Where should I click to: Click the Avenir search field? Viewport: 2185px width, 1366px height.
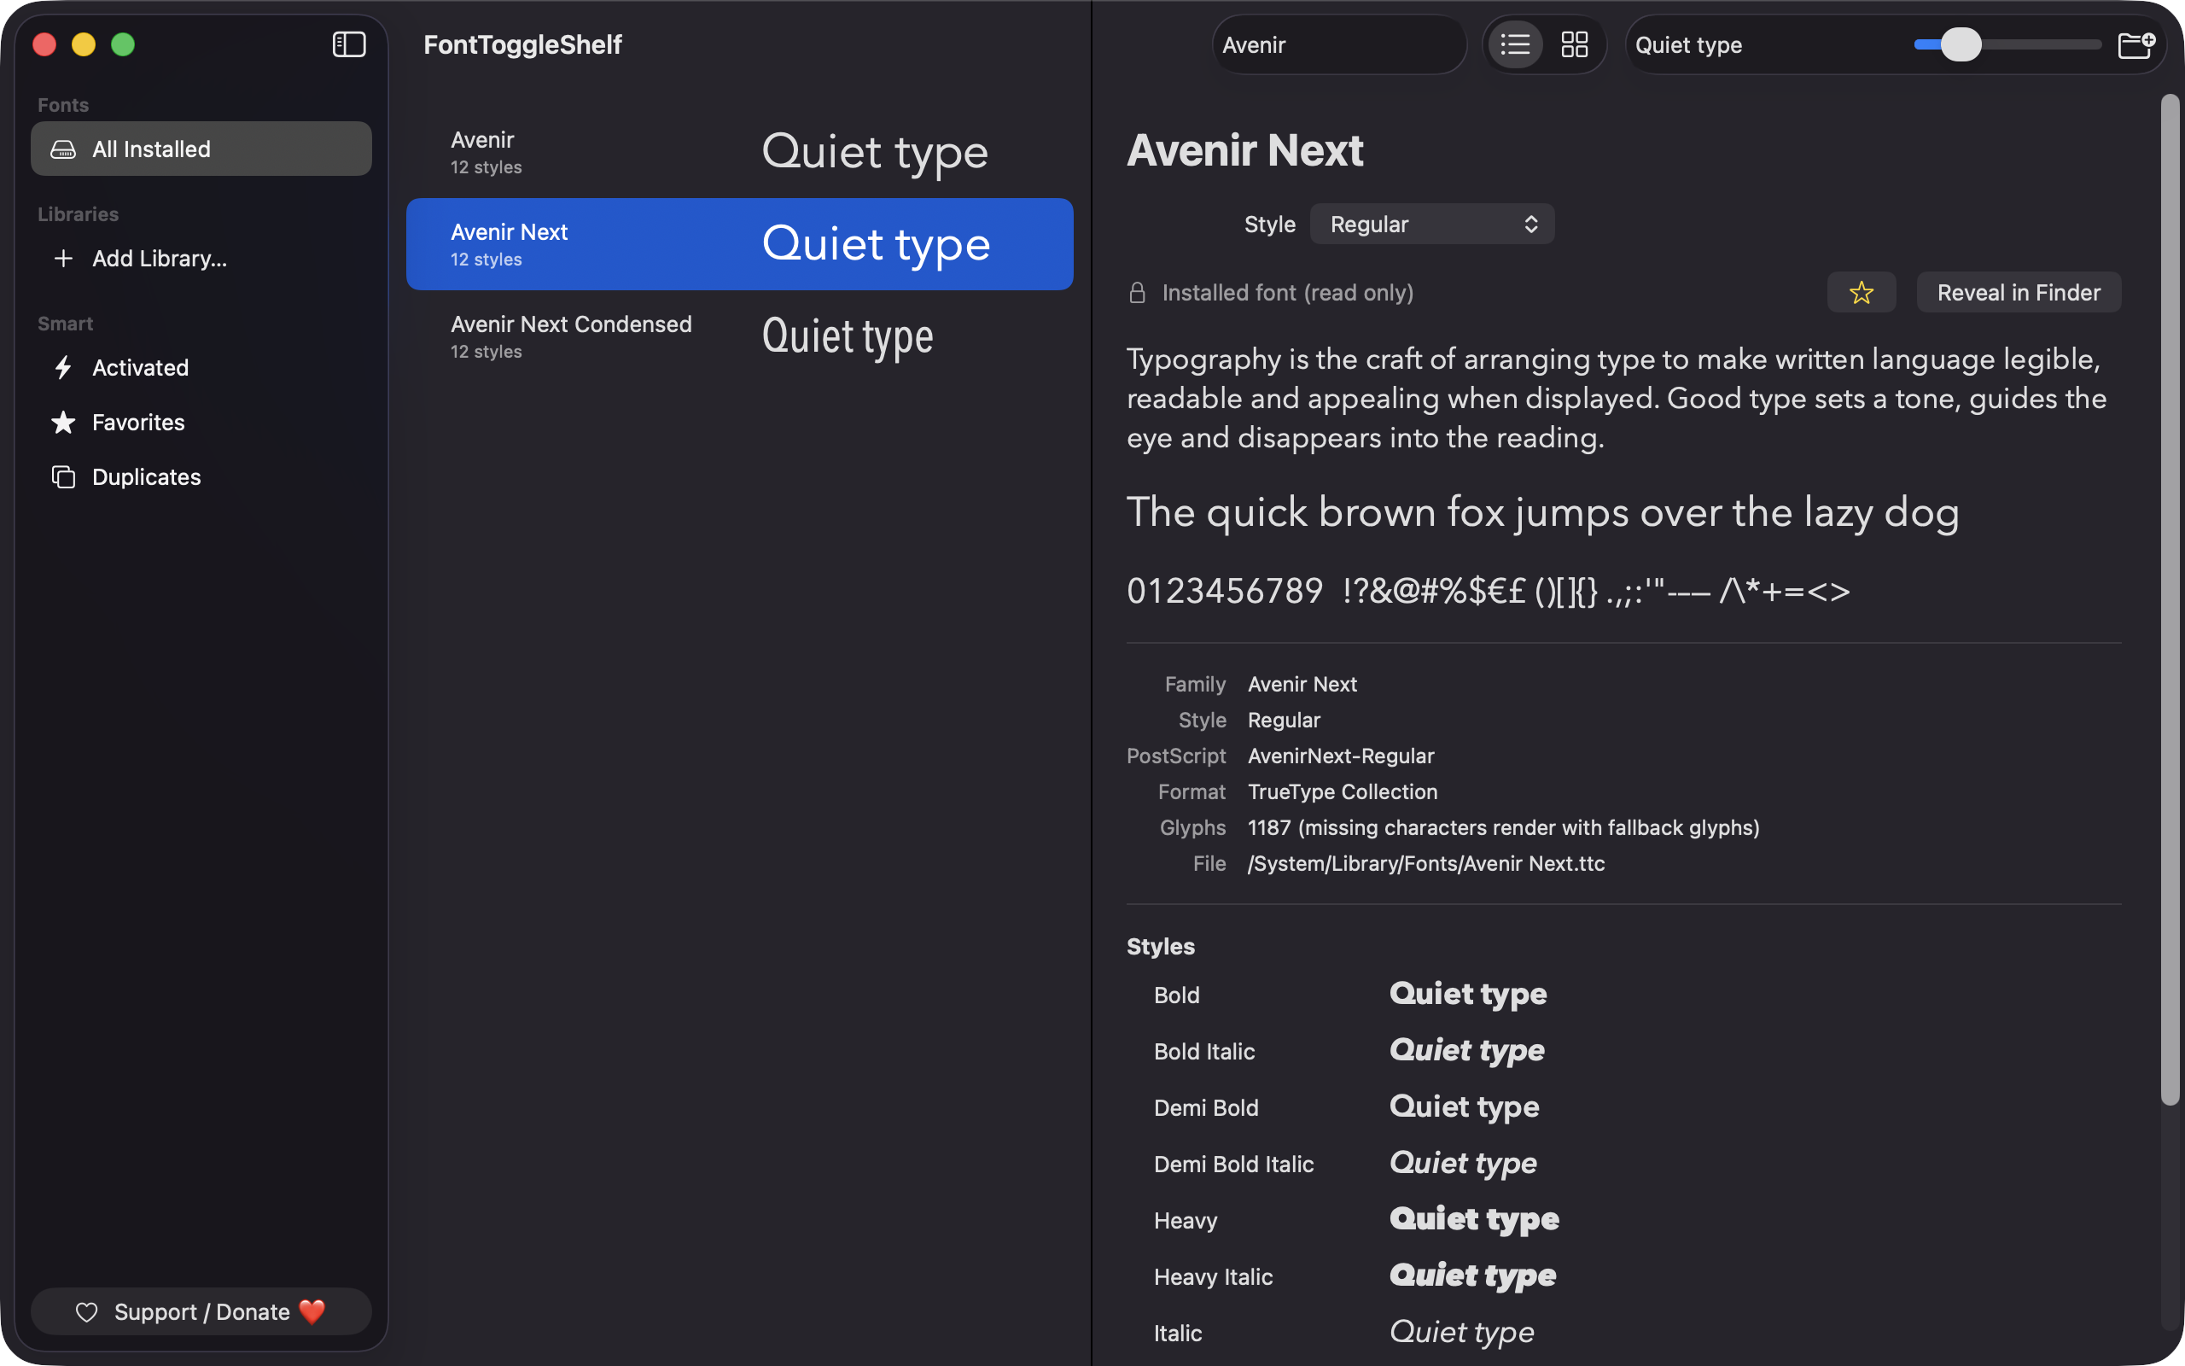[1339, 44]
